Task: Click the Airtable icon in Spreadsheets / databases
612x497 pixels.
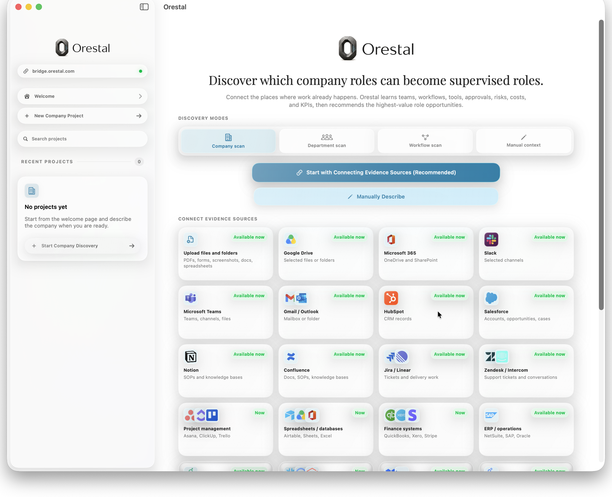Action: point(289,415)
